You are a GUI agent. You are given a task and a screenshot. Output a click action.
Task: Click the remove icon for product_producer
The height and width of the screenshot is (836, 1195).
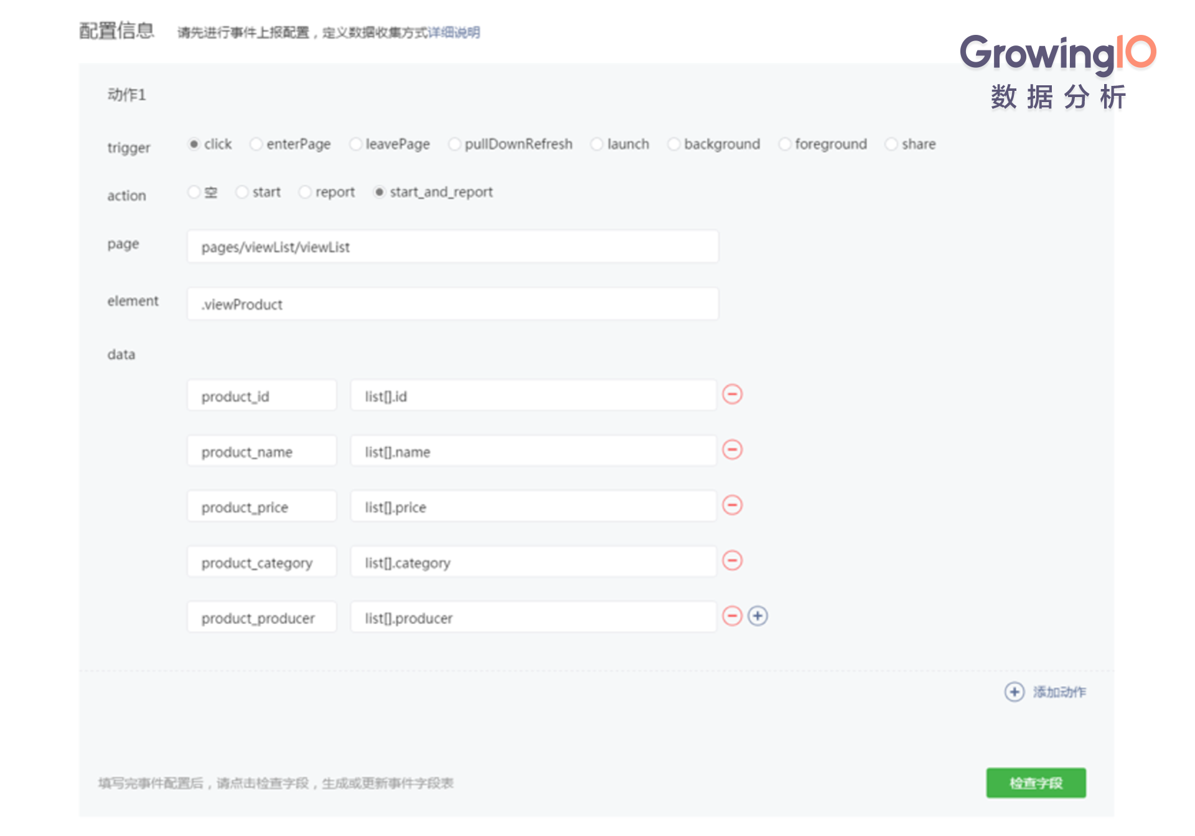pyautogui.click(x=733, y=618)
